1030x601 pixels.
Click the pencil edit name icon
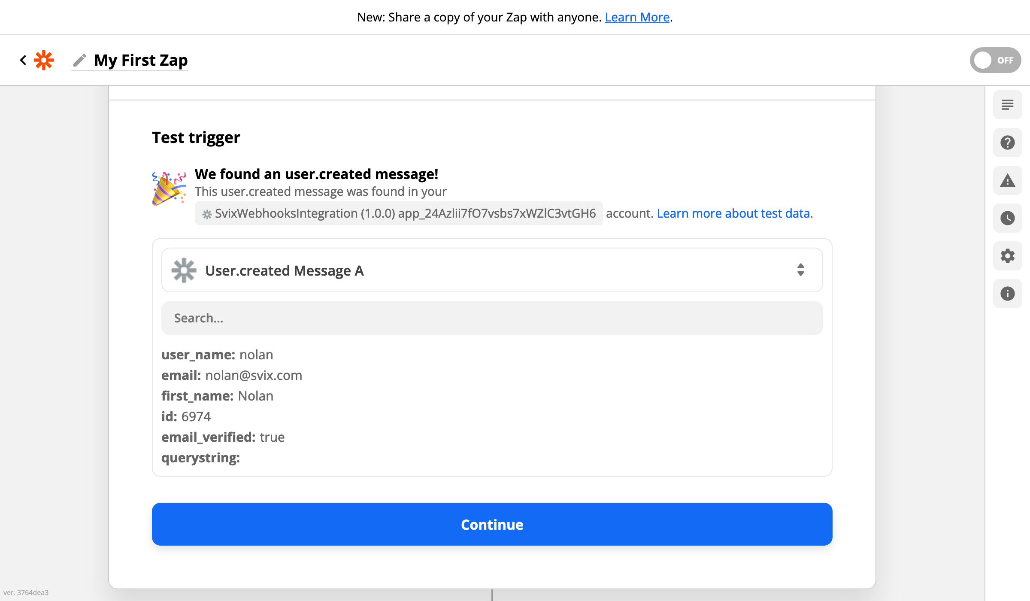(80, 60)
